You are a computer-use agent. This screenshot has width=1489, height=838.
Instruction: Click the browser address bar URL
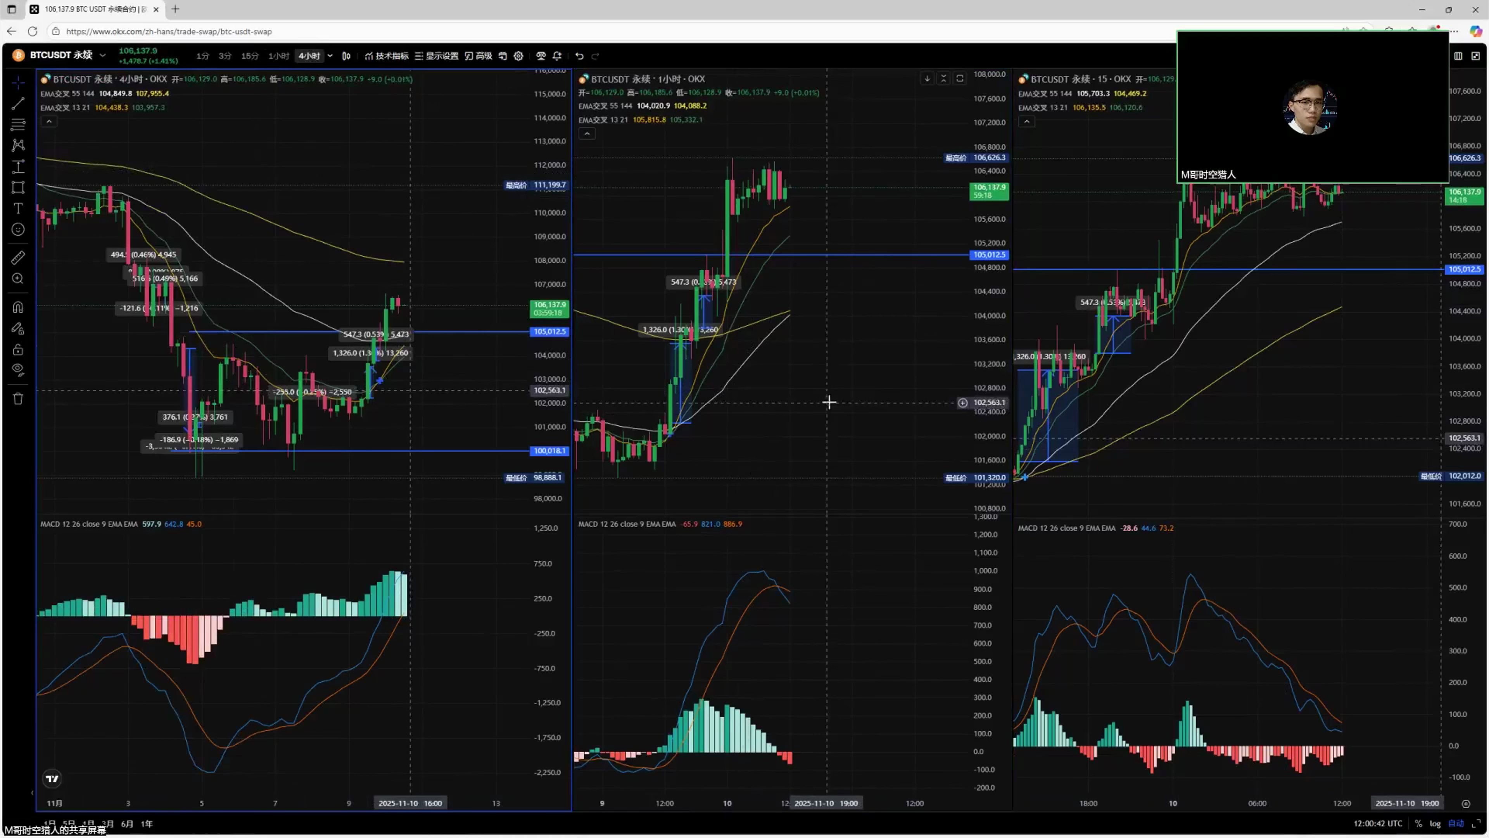click(169, 32)
